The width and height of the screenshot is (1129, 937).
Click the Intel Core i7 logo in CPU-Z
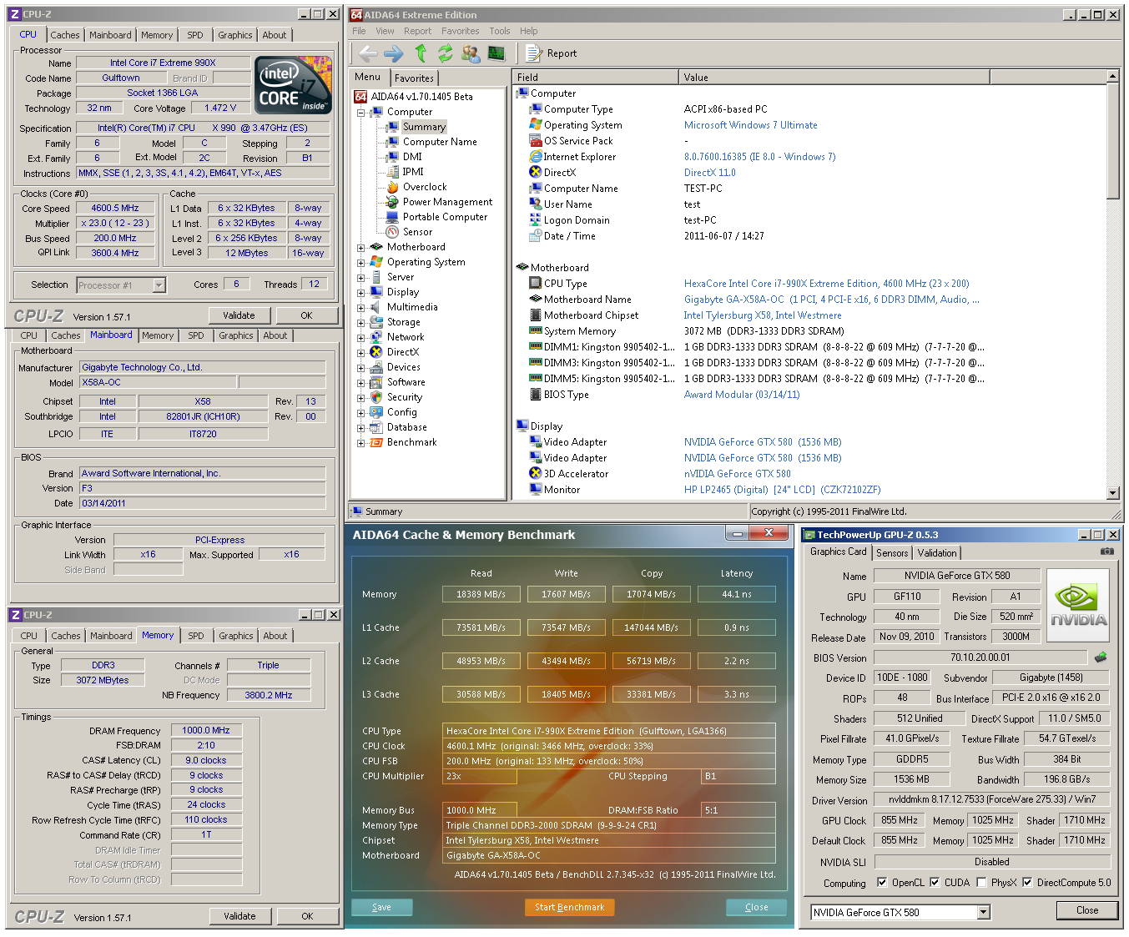[x=293, y=86]
